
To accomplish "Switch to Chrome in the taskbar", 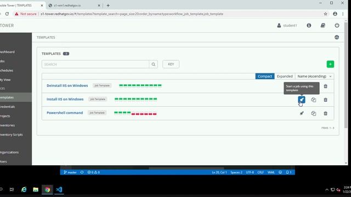I will (47, 190).
